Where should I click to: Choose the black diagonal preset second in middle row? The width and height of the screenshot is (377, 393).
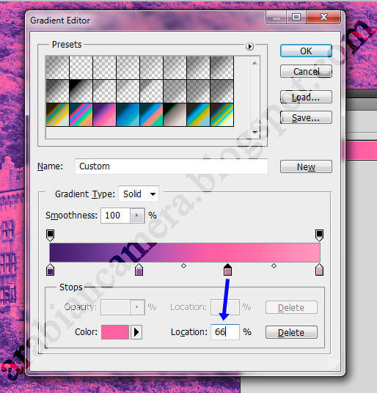pos(81,91)
